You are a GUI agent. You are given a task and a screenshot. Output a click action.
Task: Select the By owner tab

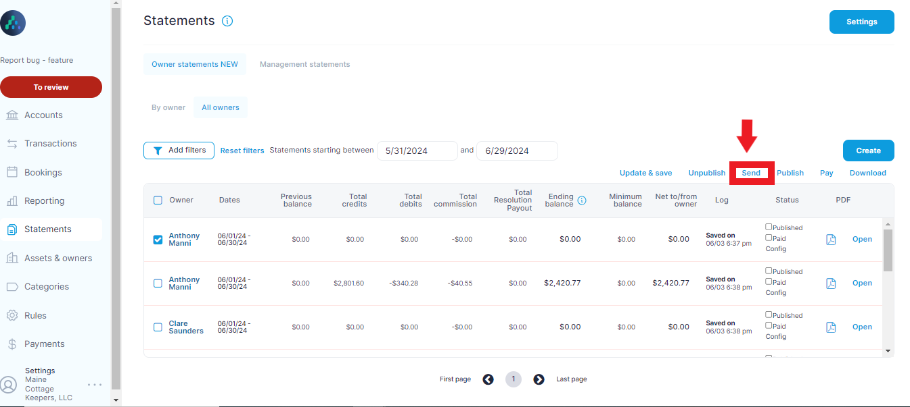tap(168, 108)
